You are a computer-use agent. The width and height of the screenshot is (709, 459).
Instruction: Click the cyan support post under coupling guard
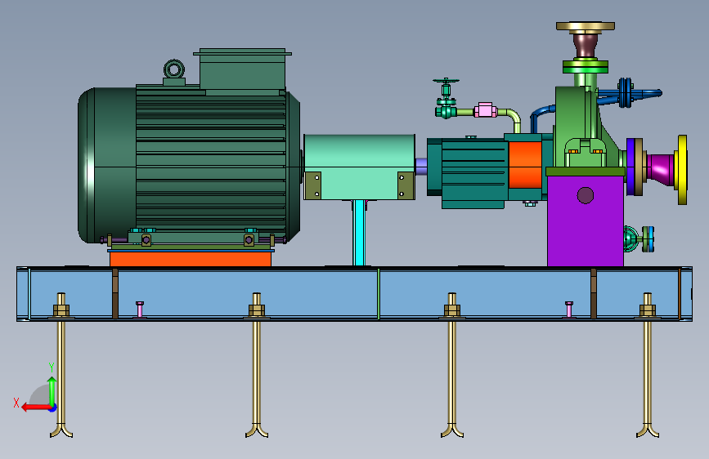(359, 233)
